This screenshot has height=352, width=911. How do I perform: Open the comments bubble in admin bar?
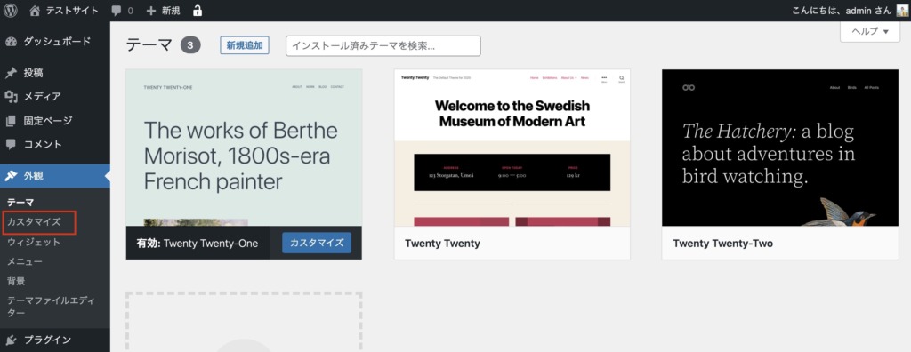pyautogui.click(x=122, y=11)
